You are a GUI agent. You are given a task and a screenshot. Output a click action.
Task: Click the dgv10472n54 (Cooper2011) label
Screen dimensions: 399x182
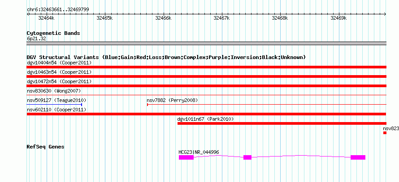(x=59, y=81)
